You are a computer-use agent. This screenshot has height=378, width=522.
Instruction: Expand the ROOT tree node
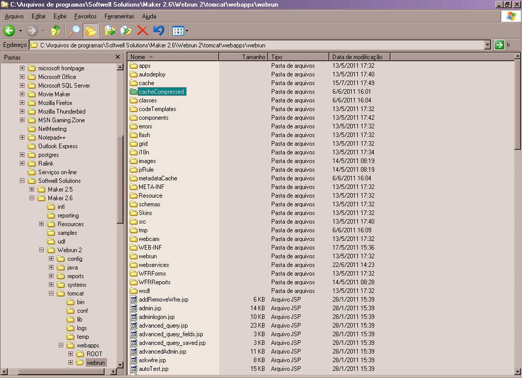click(x=70, y=354)
